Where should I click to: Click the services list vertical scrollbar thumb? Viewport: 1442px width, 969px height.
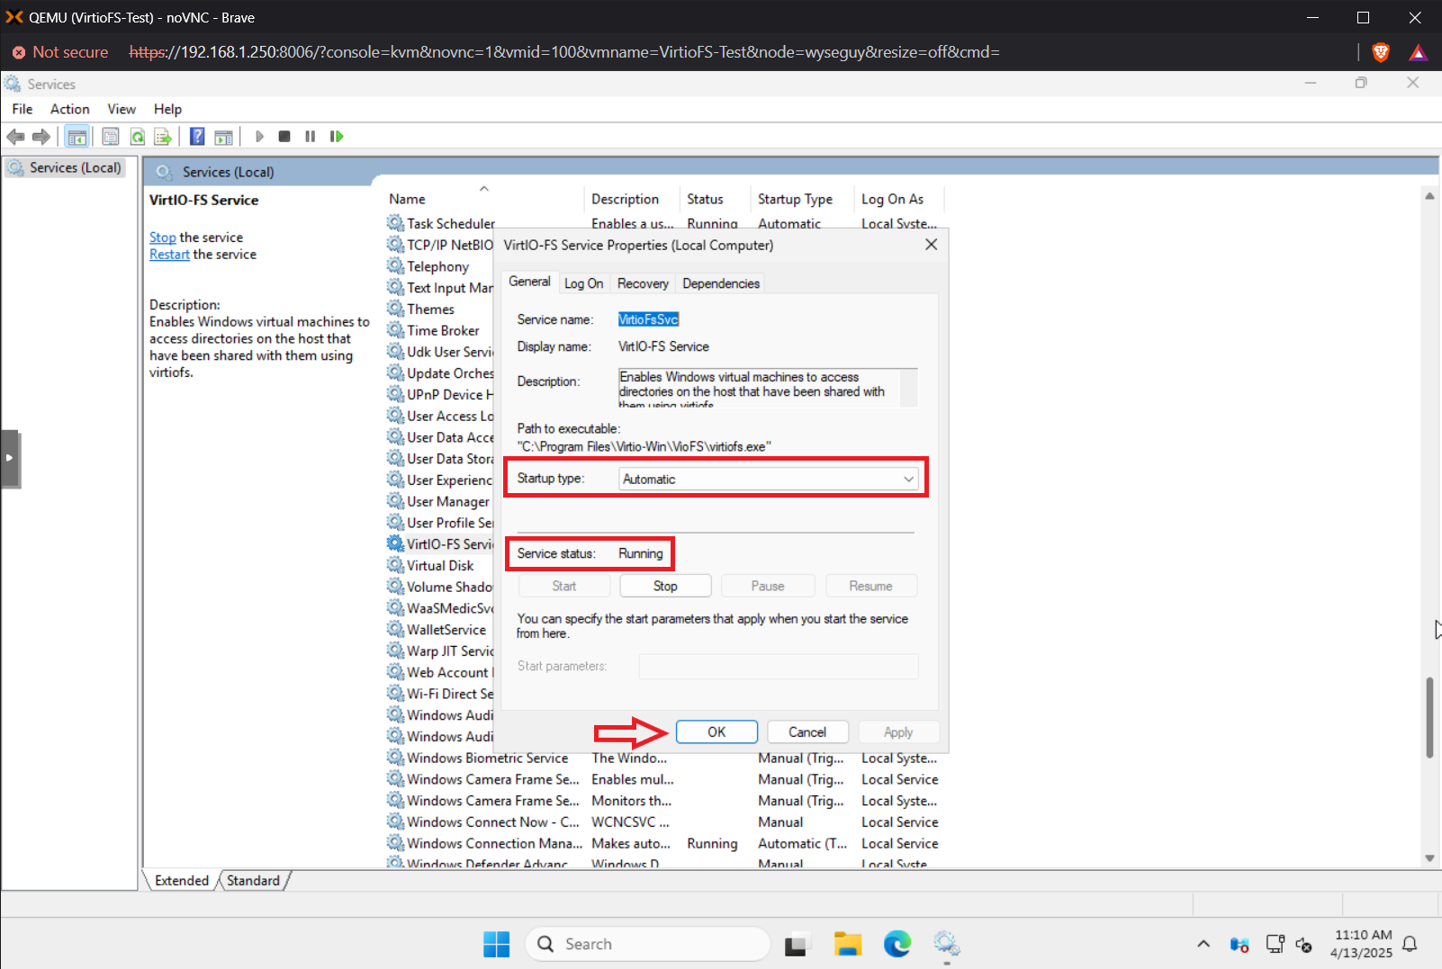coord(1429,718)
